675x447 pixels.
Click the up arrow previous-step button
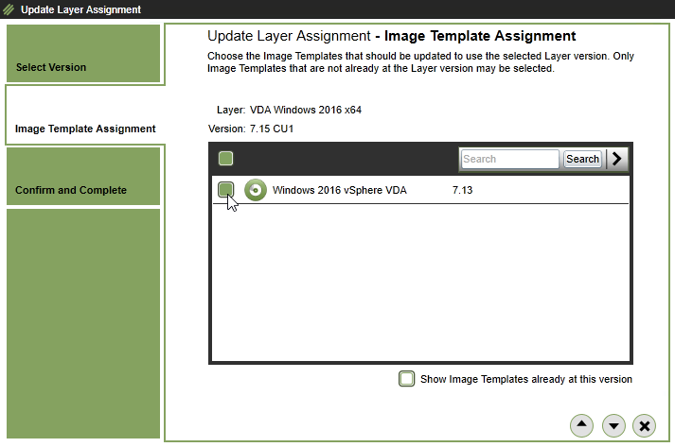pyautogui.click(x=581, y=425)
